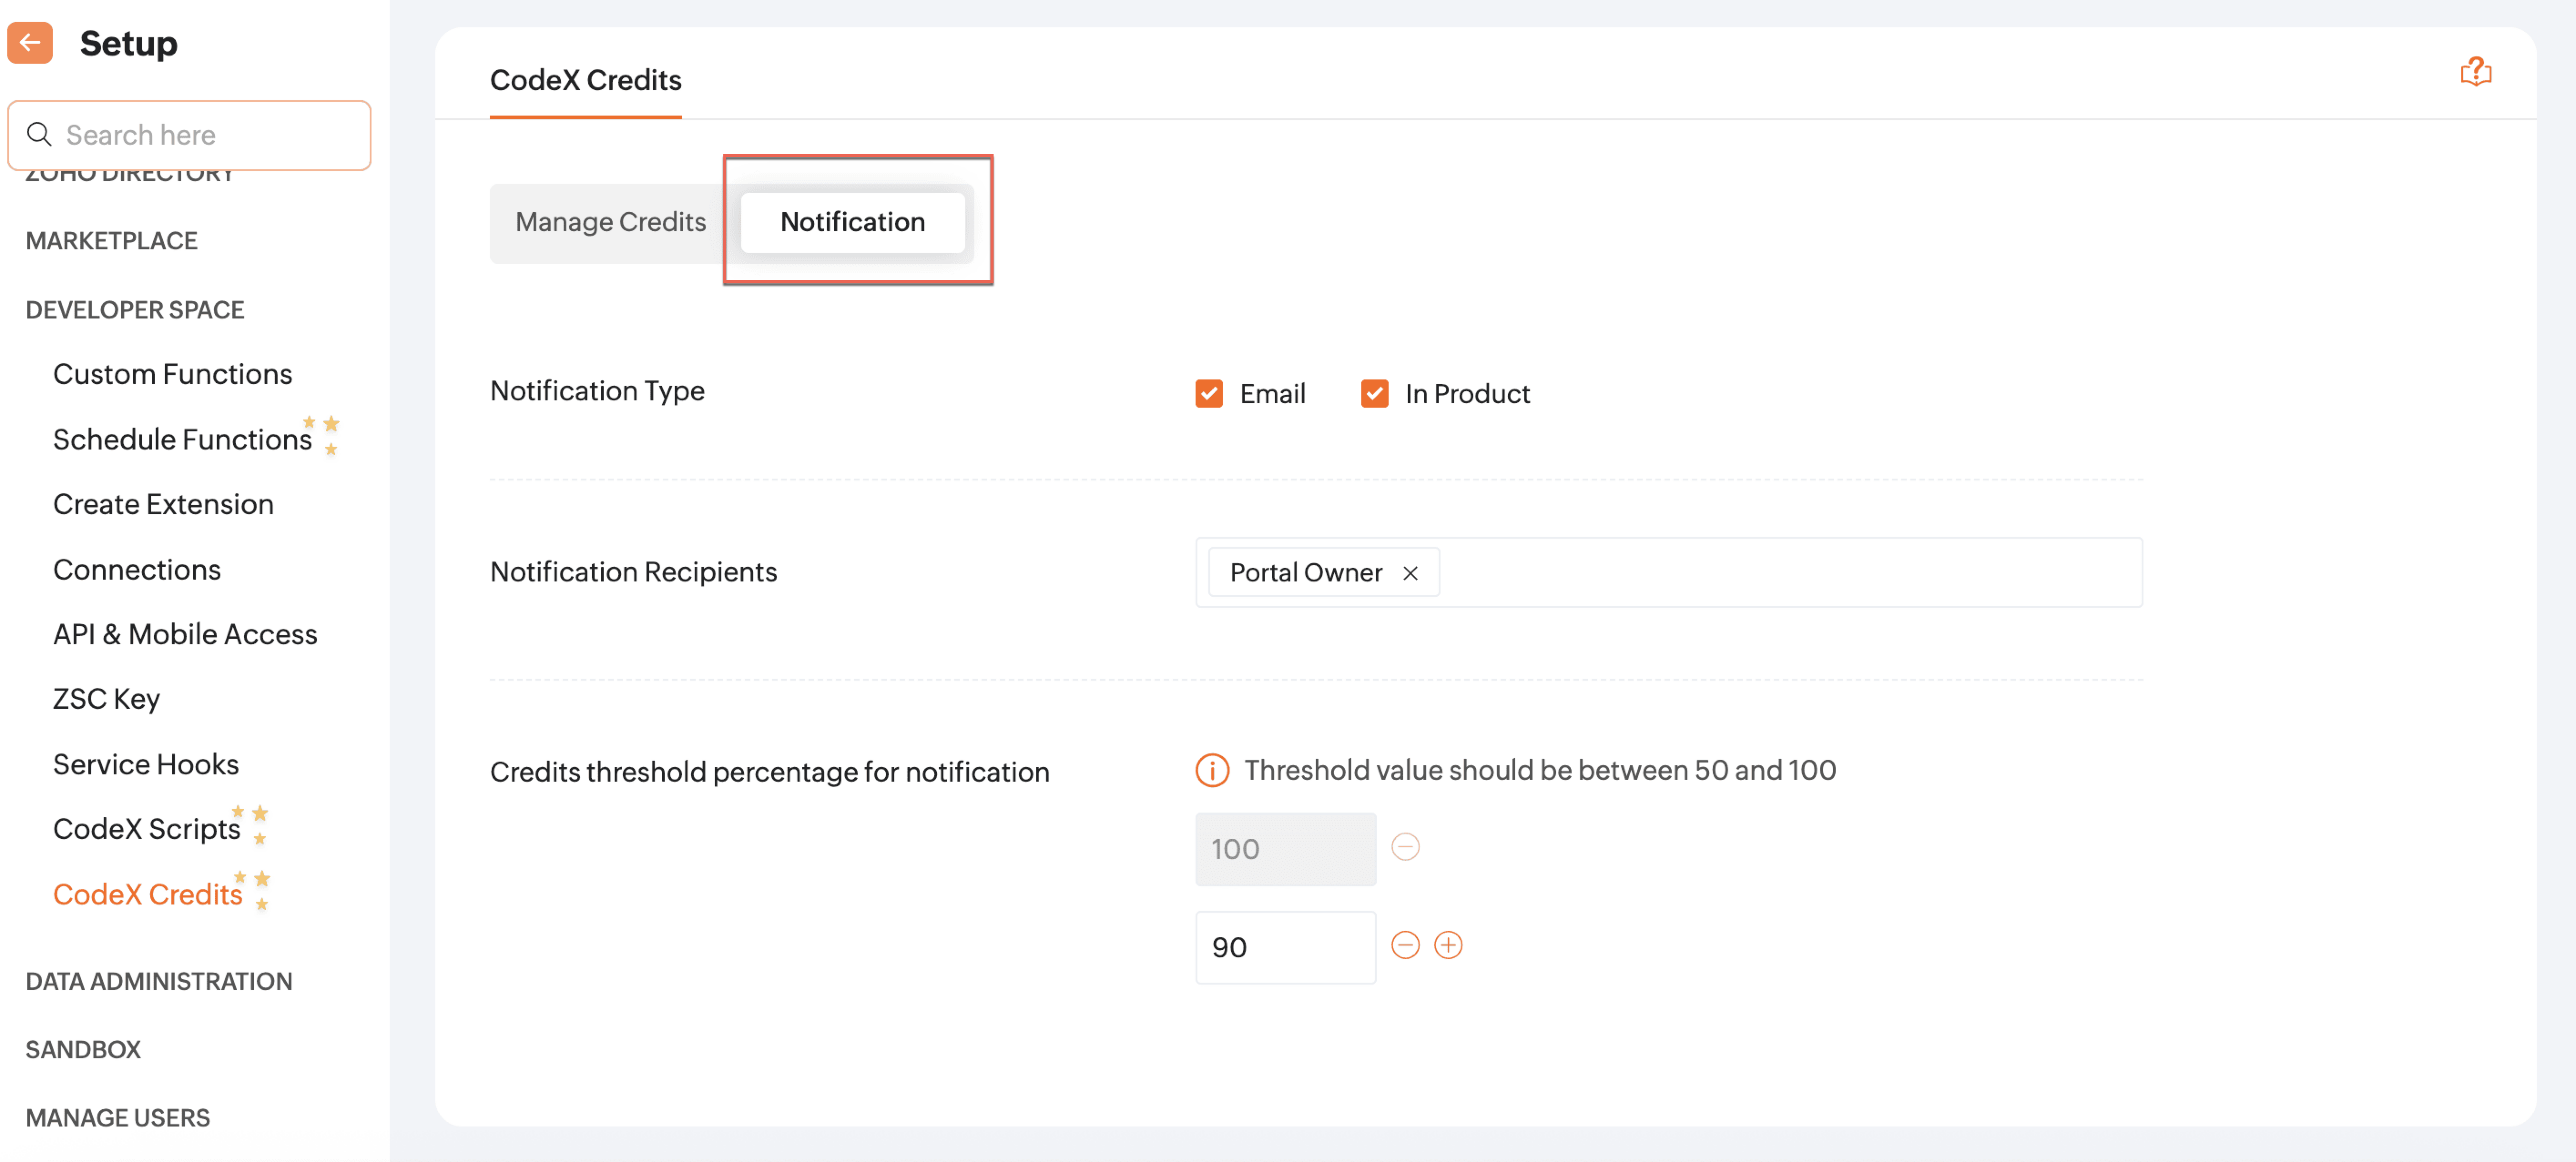Image resolution: width=2576 pixels, height=1162 pixels.
Task: Select the Notification tab
Action: [852, 222]
